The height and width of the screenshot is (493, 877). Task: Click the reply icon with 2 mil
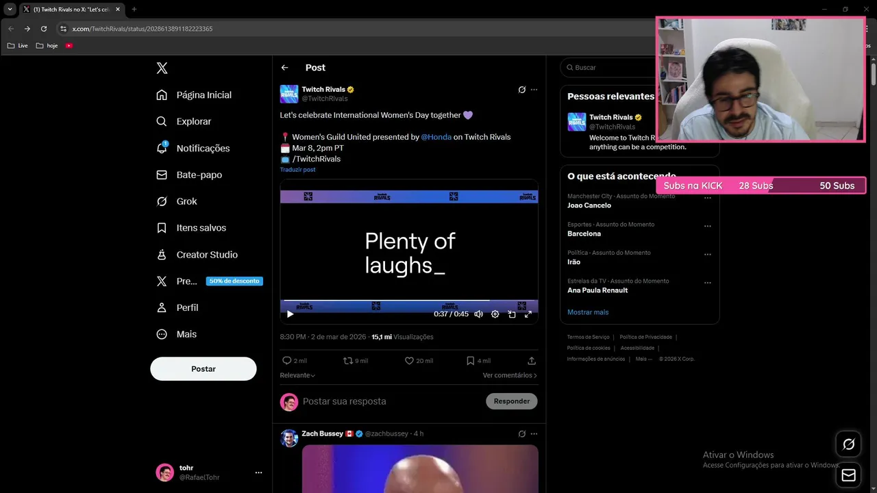click(x=287, y=360)
